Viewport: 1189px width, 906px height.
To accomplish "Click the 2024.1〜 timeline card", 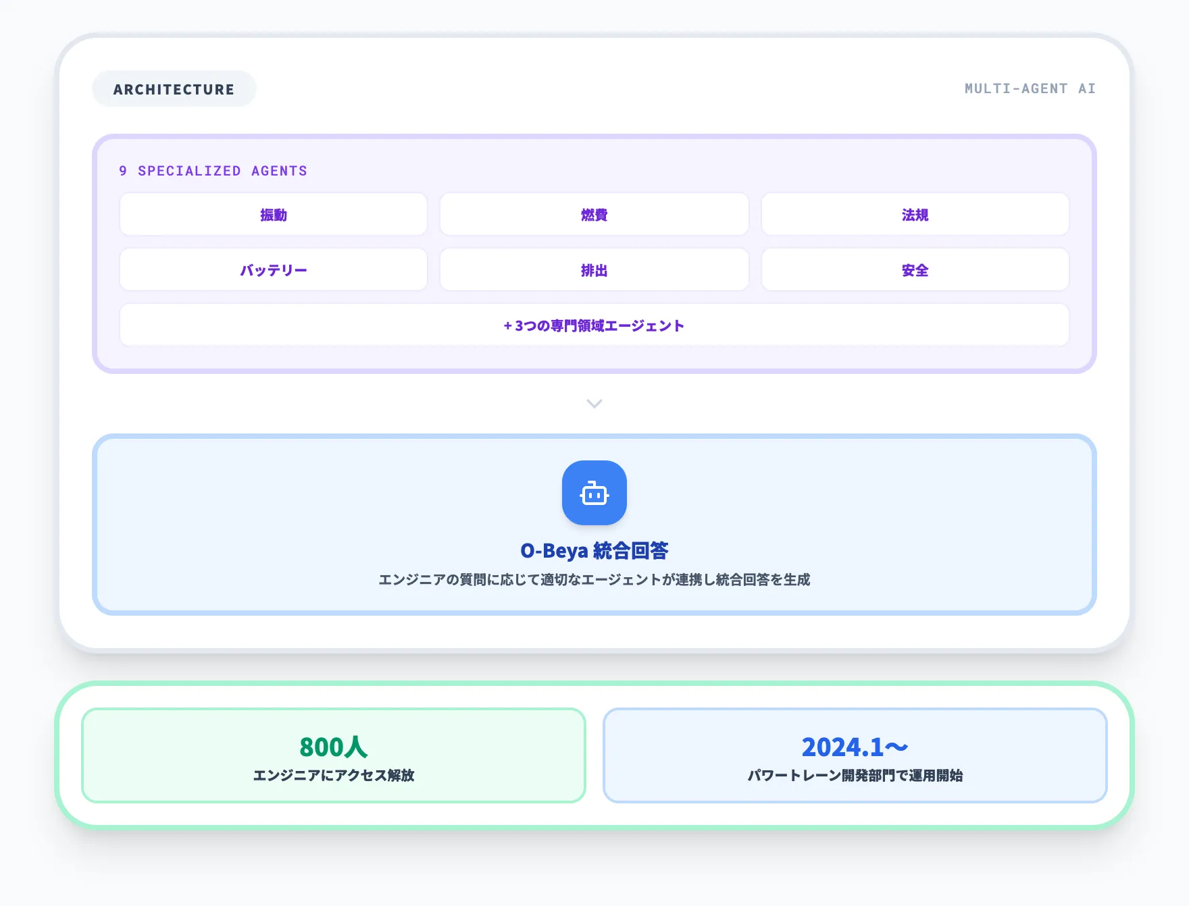I will pyautogui.click(x=855, y=755).
